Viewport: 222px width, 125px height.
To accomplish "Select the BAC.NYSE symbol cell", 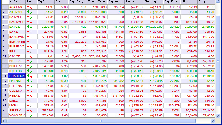I will point(17,22).
